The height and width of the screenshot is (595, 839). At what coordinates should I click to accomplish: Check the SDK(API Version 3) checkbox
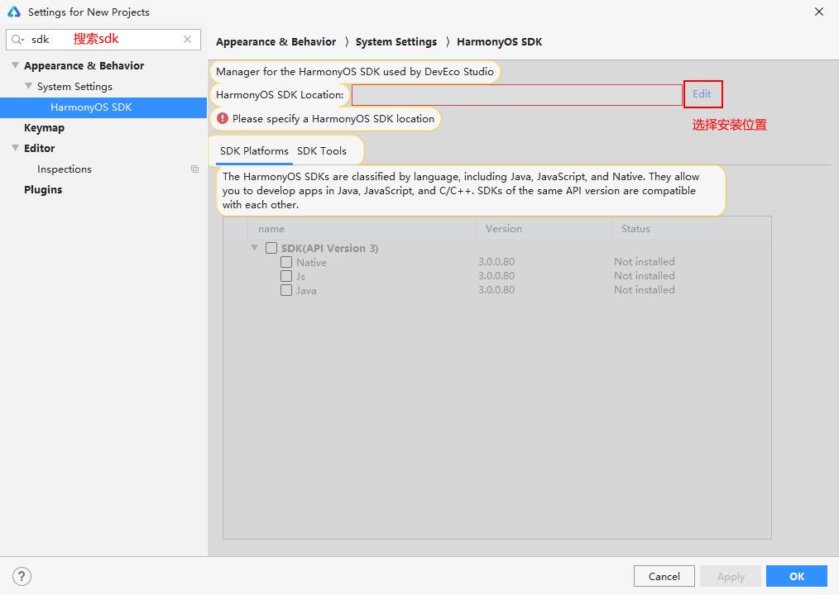[x=271, y=248]
